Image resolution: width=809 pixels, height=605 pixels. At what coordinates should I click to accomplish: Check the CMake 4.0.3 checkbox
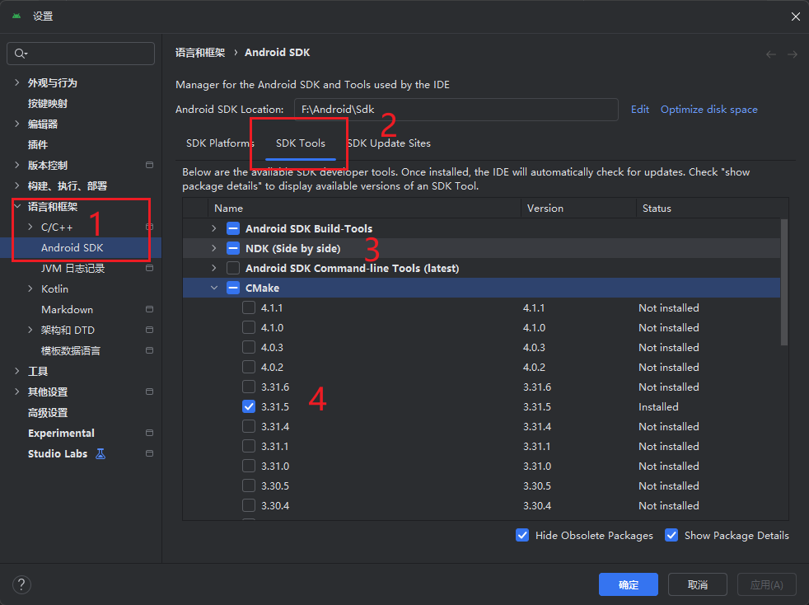(249, 347)
